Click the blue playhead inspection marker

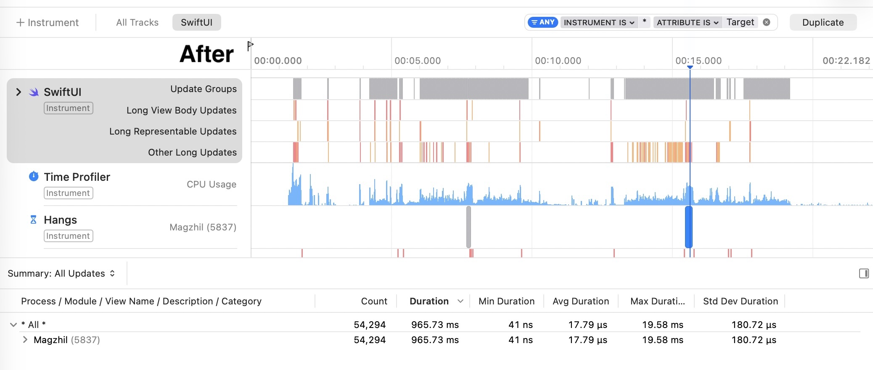click(690, 67)
